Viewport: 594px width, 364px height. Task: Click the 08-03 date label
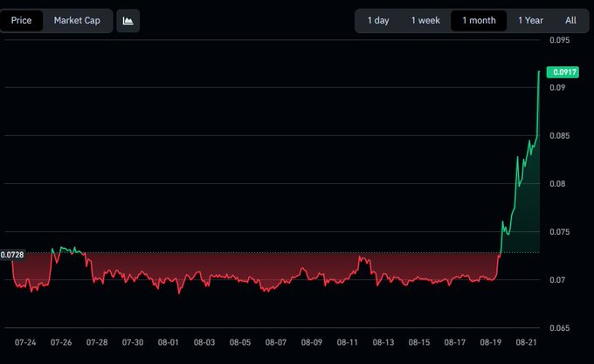click(x=204, y=342)
